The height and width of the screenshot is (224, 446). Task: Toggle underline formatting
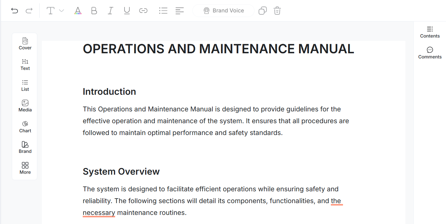click(x=127, y=10)
